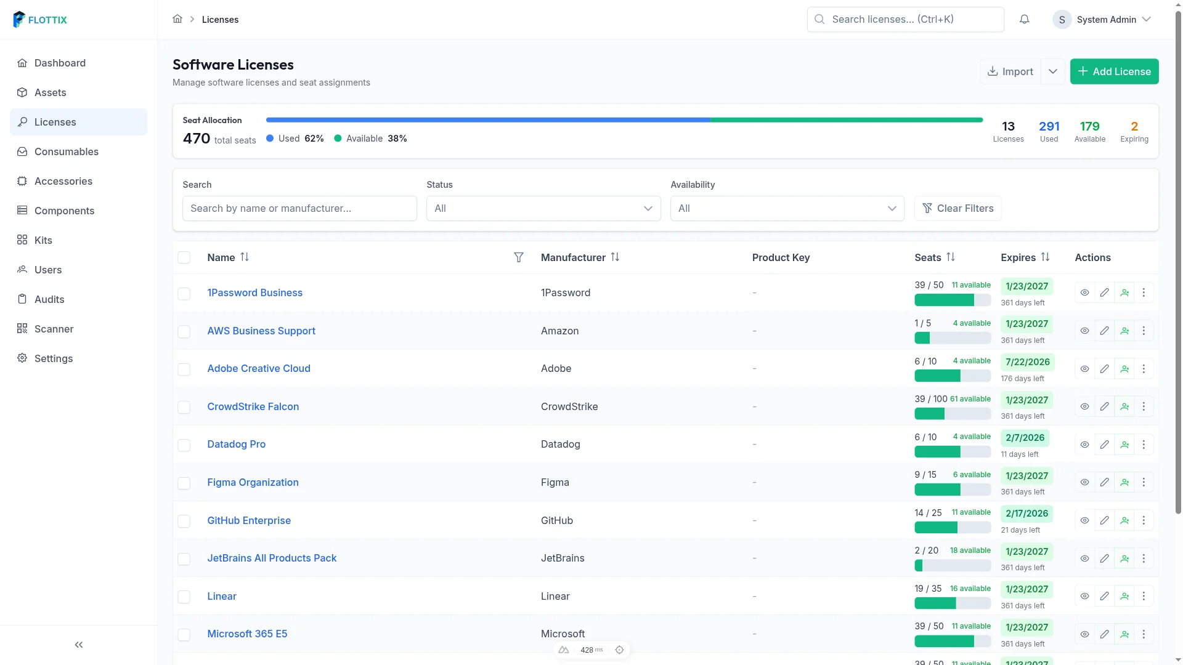Open the Scanner sidebar item
Viewport: 1183px width, 665px height.
coord(54,329)
